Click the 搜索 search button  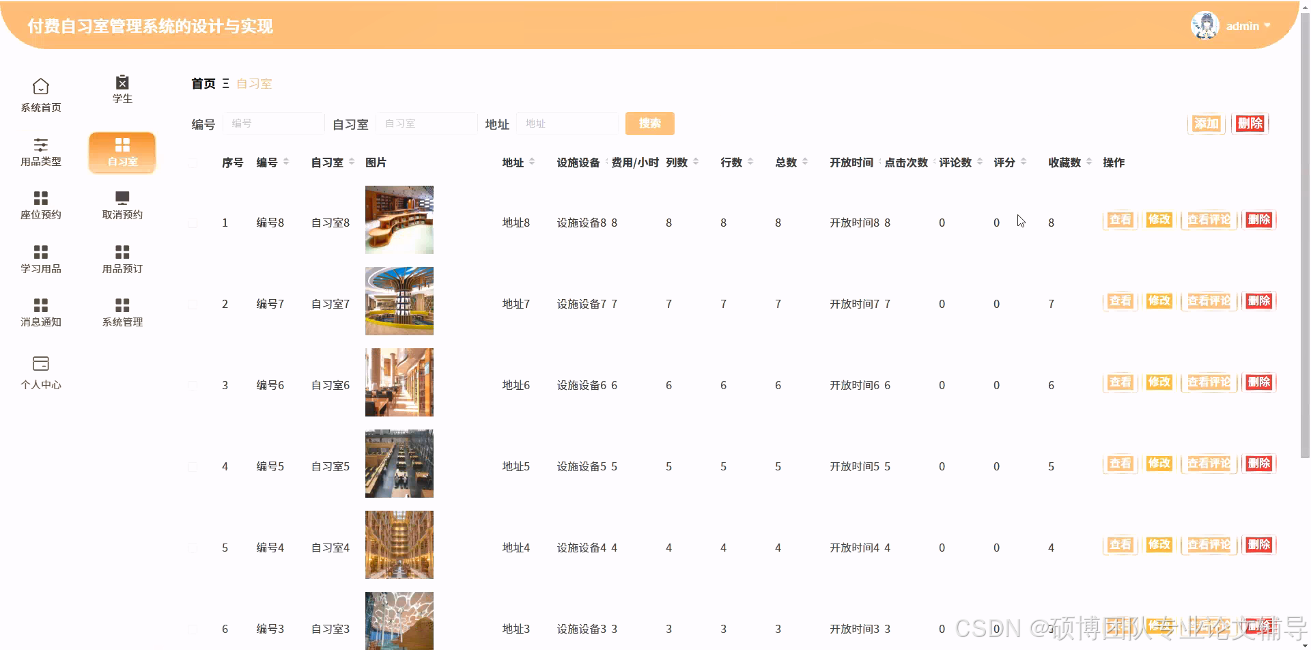tap(650, 124)
